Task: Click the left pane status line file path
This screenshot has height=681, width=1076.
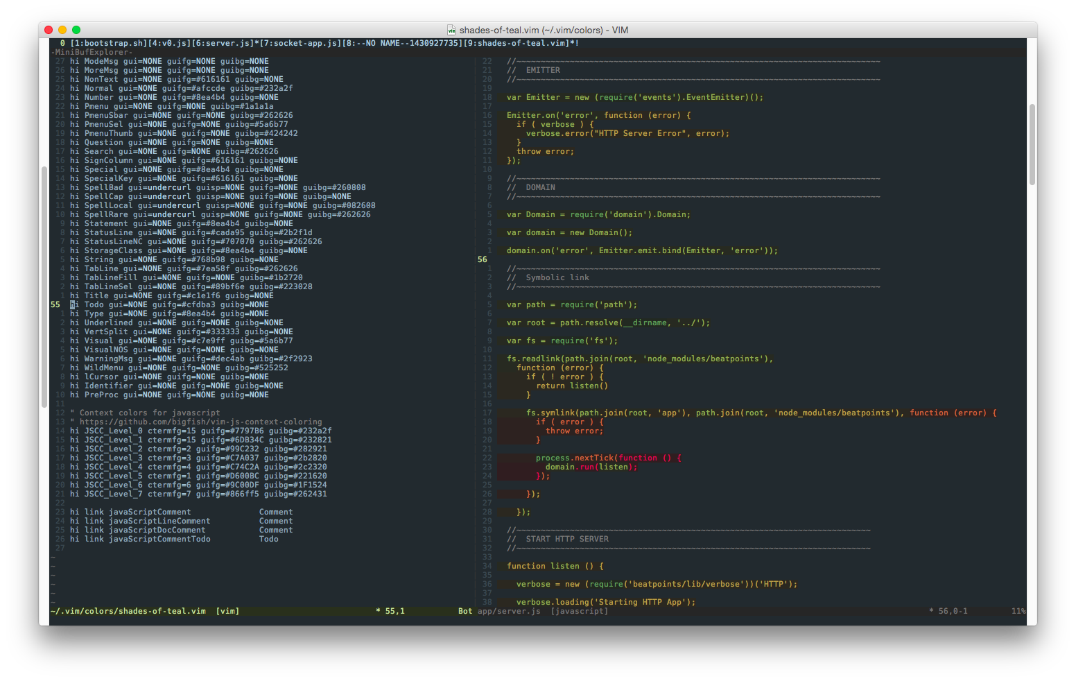Action: (128, 611)
